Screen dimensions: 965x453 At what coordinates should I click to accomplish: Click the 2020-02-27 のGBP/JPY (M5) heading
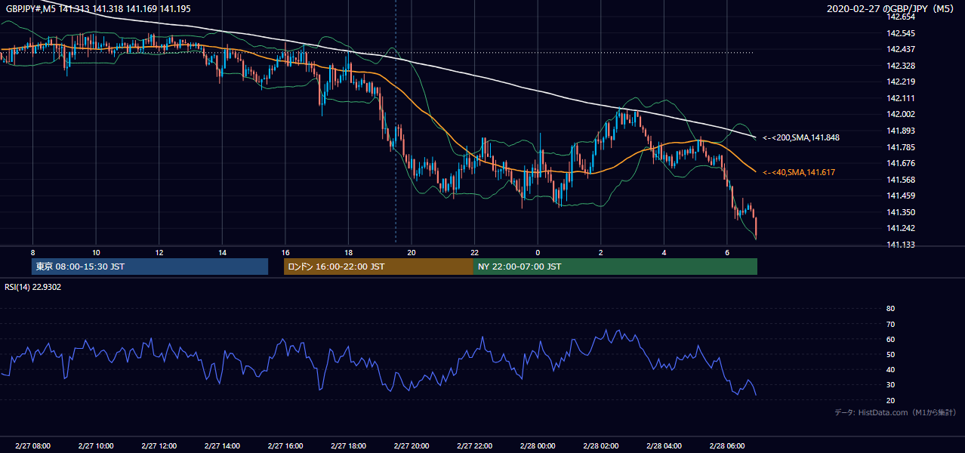click(x=891, y=9)
